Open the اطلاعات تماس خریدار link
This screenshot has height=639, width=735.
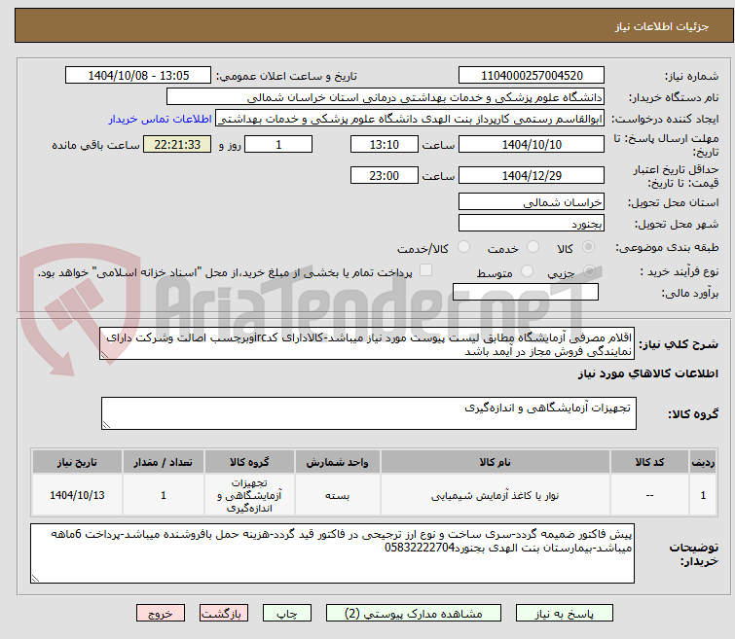(161, 119)
